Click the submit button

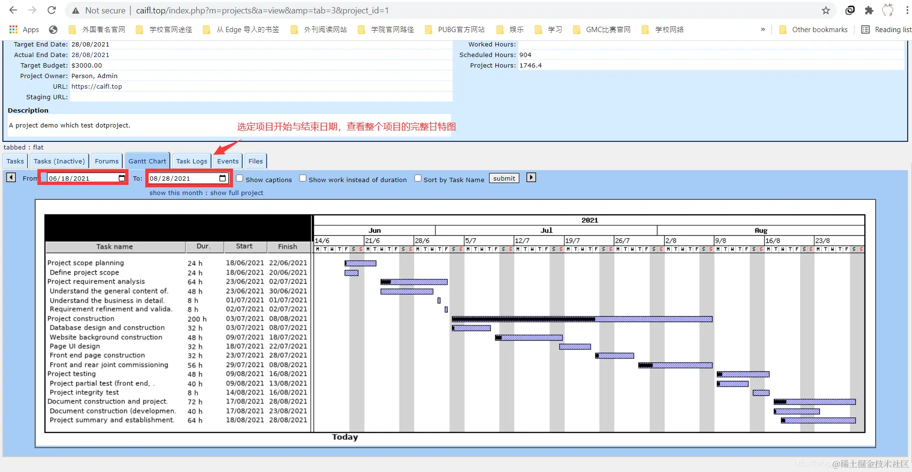504,178
